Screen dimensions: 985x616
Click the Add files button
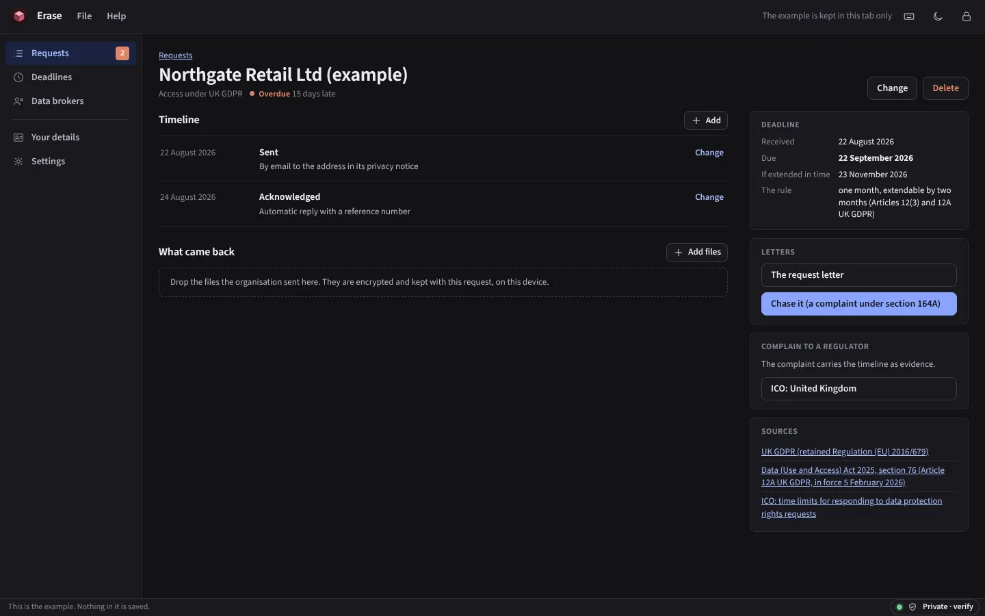click(x=697, y=253)
